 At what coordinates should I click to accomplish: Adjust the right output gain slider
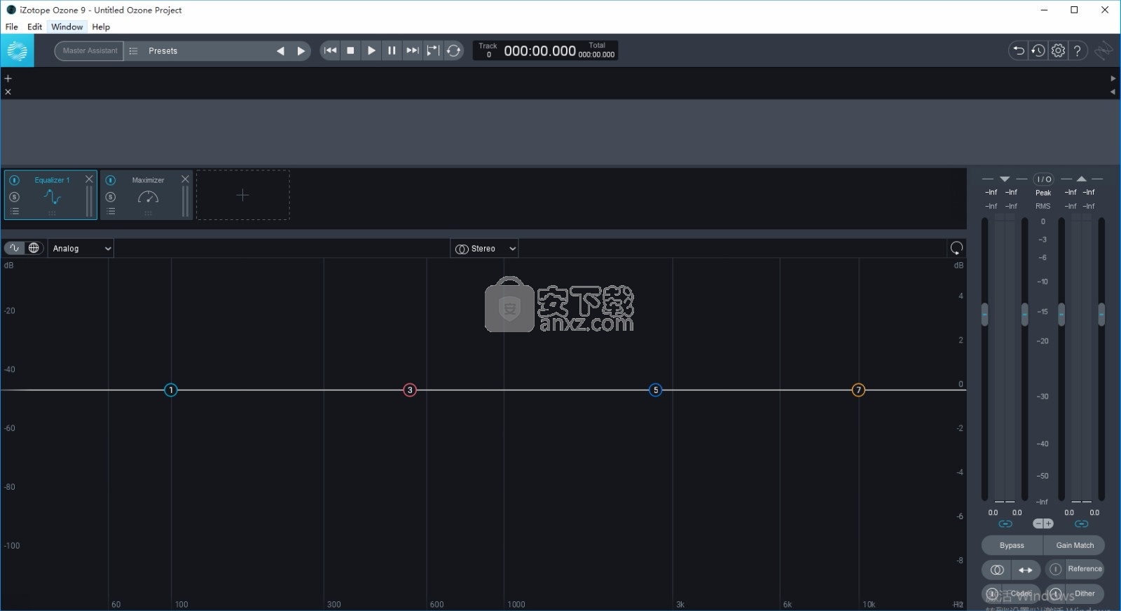pos(1101,314)
